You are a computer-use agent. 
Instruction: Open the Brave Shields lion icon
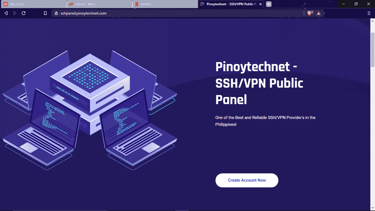[309, 13]
